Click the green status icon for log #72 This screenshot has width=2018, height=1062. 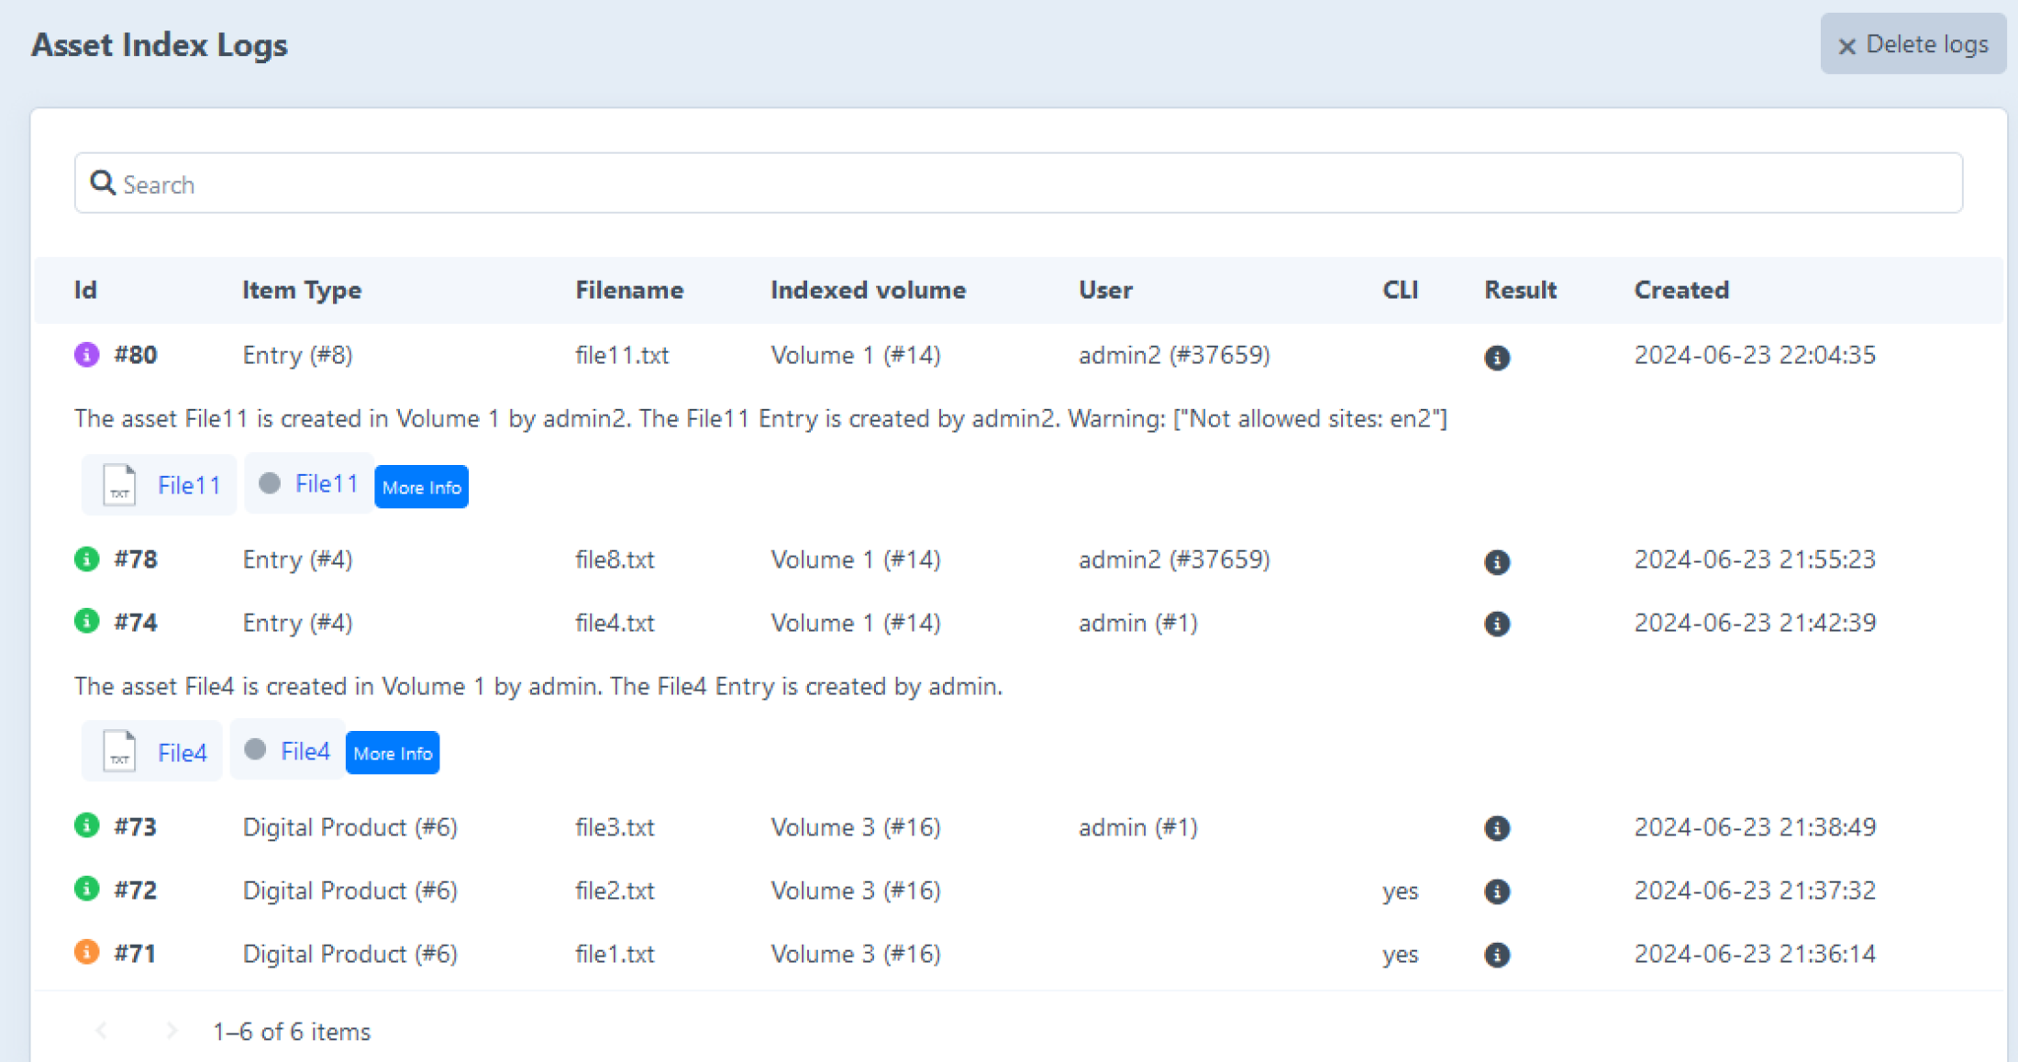pos(86,889)
